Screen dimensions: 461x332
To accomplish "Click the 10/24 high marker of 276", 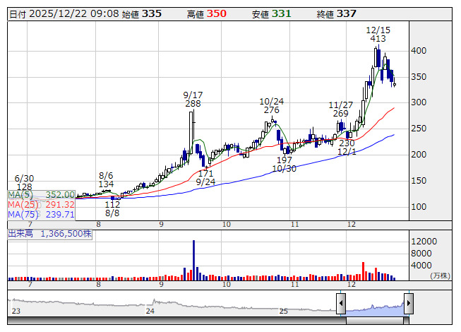I will (x=272, y=105).
